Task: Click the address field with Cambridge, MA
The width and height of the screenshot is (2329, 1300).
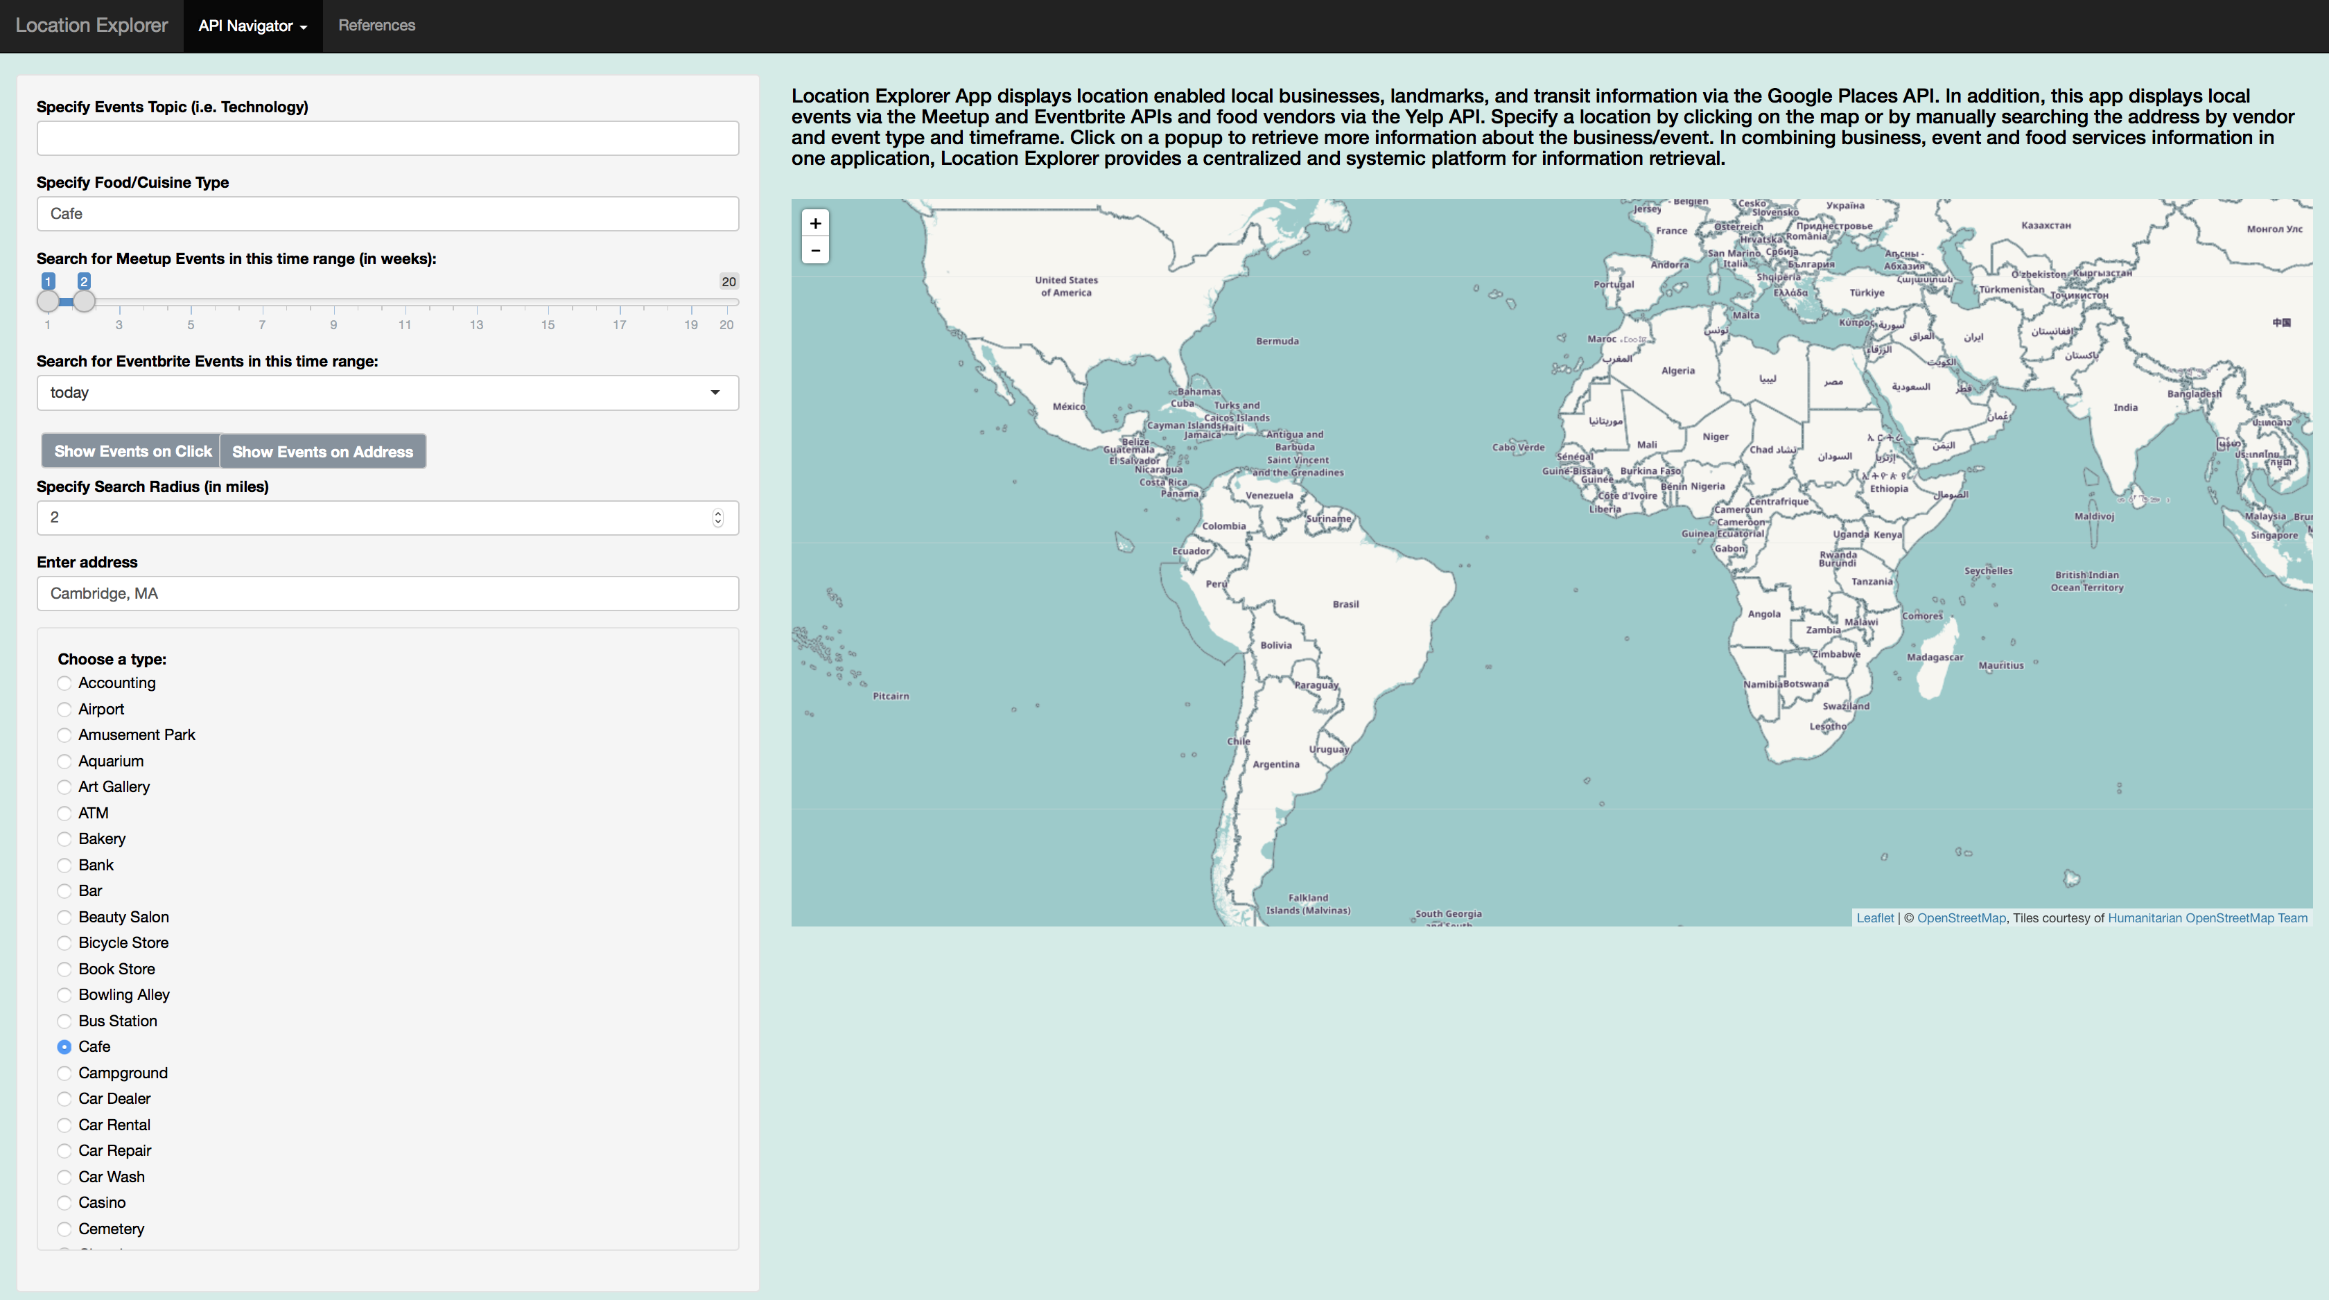Action: (x=388, y=594)
